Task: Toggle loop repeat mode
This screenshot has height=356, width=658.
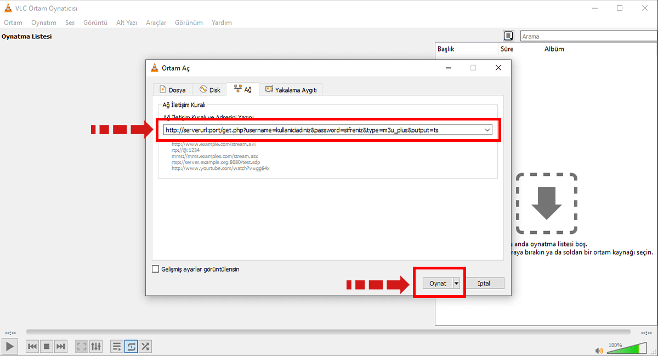Action: (131, 346)
